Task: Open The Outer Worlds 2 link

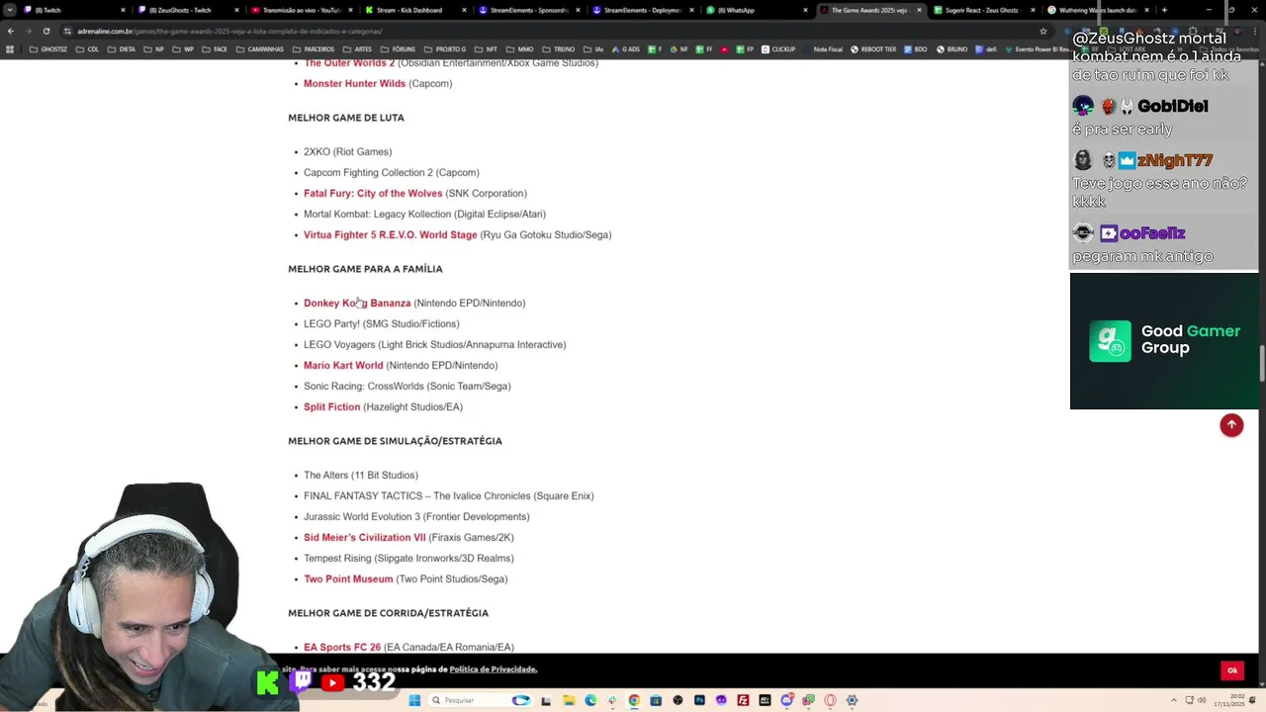Action: (349, 62)
